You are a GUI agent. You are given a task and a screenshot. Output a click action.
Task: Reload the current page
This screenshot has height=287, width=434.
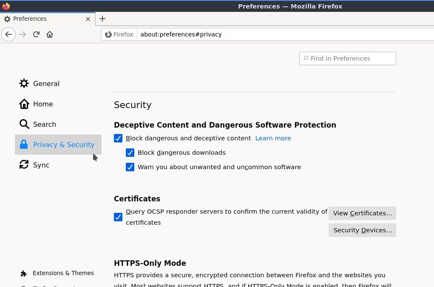point(36,34)
